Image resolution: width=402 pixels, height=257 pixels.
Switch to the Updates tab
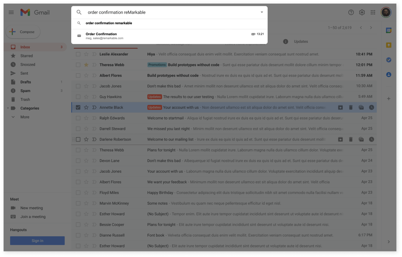[x=301, y=41]
